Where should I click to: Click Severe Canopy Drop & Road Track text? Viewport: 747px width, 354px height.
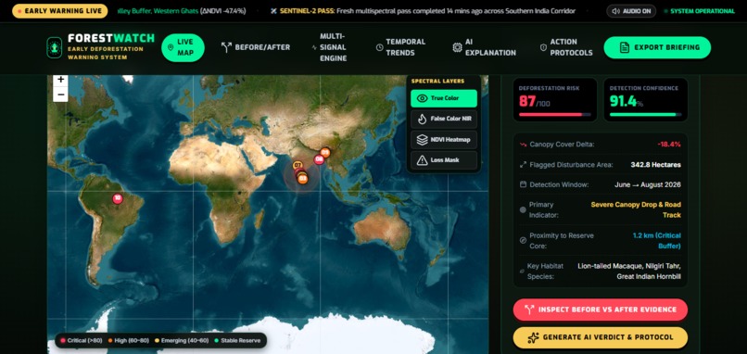coord(636,209)
